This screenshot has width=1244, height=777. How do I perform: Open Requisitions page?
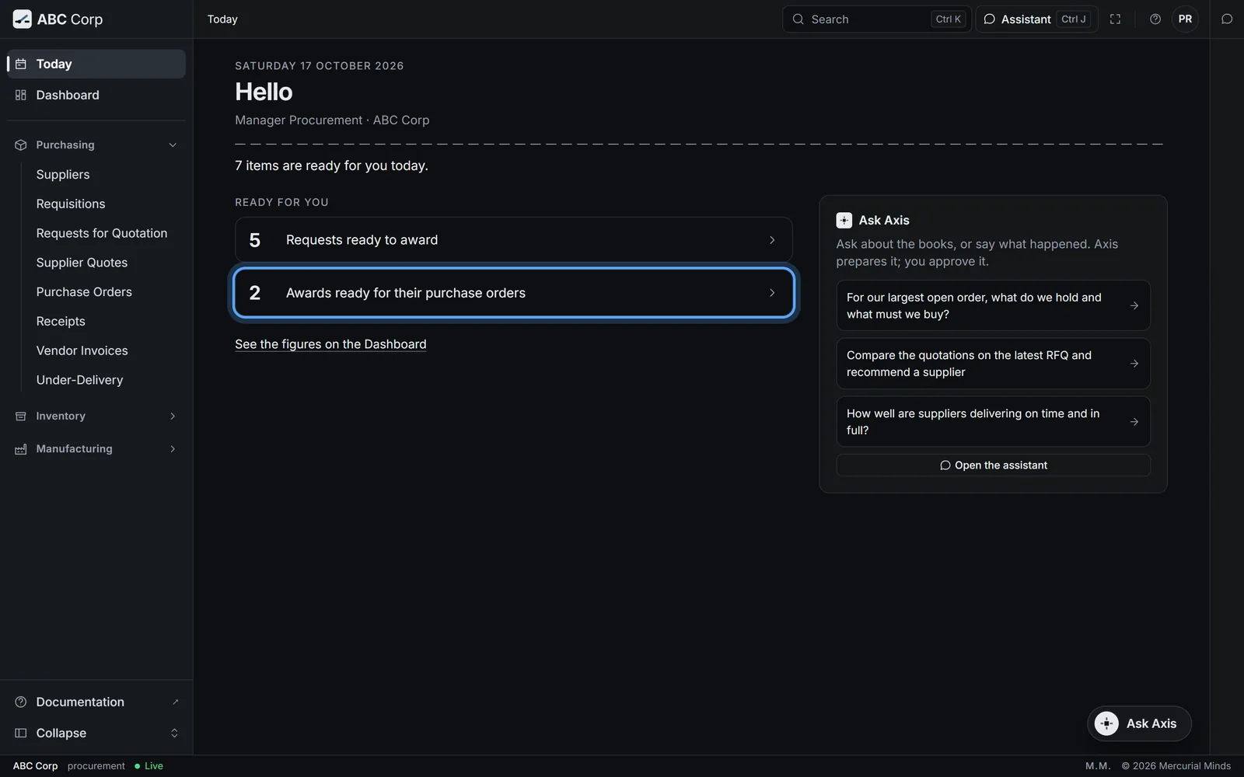click(71, 204)
